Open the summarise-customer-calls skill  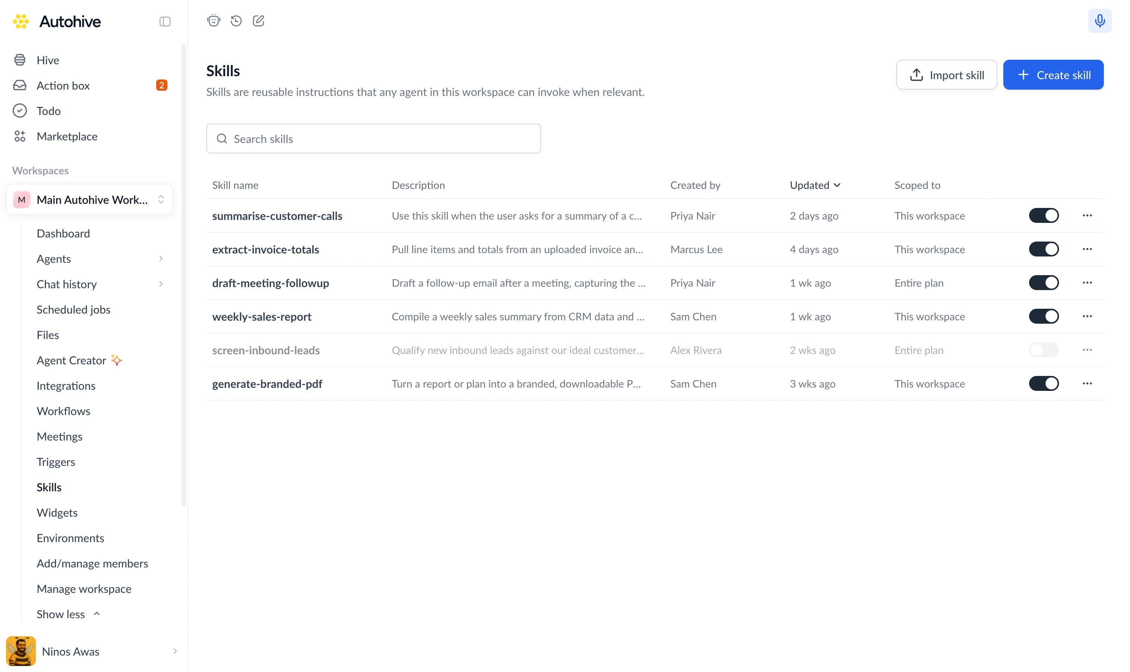point(277,215)
